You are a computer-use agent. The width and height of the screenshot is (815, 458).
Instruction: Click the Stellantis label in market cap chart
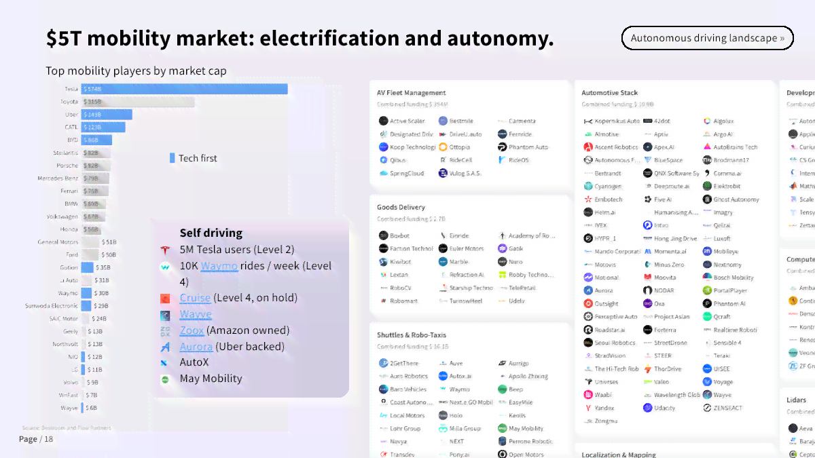[66, 153]
